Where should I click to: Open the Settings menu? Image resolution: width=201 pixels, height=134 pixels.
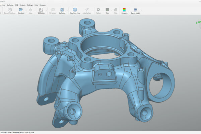click(x=30, y=5)
